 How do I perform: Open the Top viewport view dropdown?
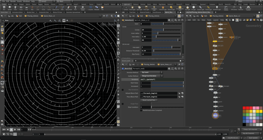pyautogui.click(x=103, y=24)
